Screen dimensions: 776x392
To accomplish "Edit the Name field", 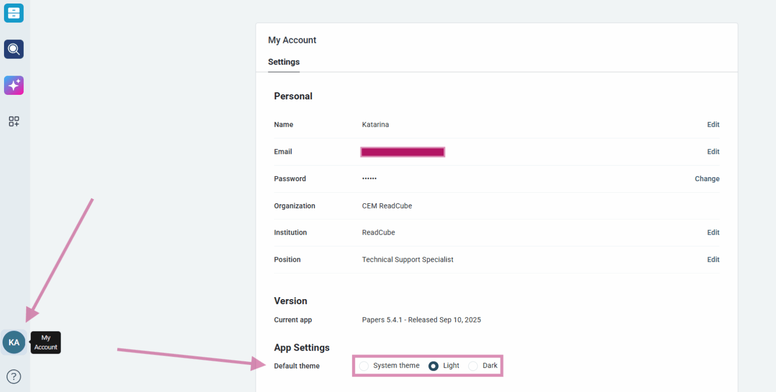I will [x=713, y=125].
